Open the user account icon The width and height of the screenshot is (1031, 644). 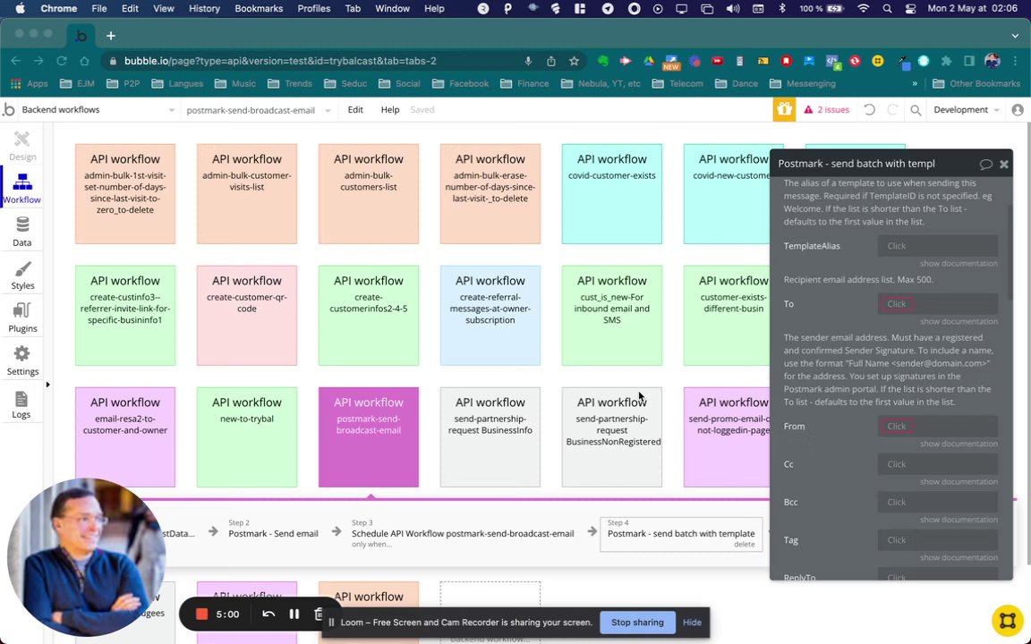pos(1018,110)
